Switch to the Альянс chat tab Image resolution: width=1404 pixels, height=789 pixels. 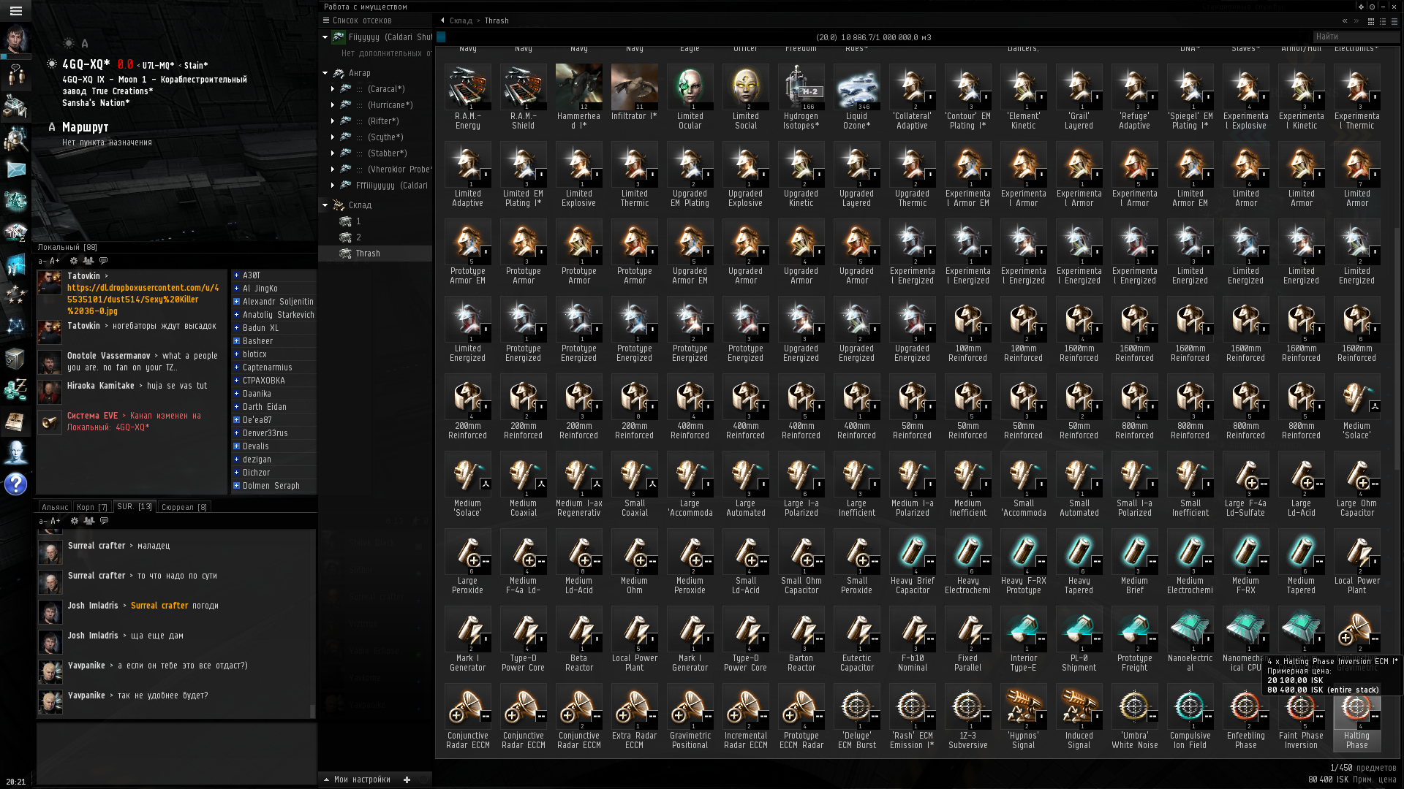(x=55, y=507)
